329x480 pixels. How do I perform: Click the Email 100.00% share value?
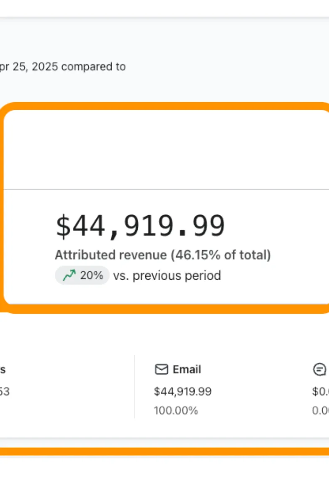click(176, 410)
